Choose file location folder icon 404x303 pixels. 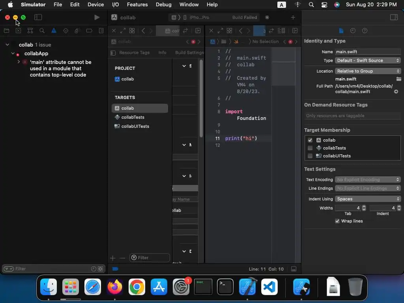[x=398, y=79]
